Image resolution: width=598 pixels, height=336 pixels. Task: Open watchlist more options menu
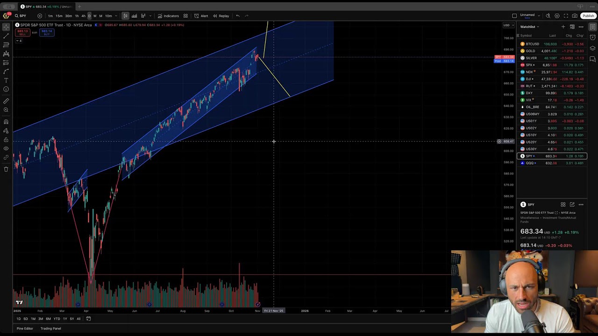point(581,27)
